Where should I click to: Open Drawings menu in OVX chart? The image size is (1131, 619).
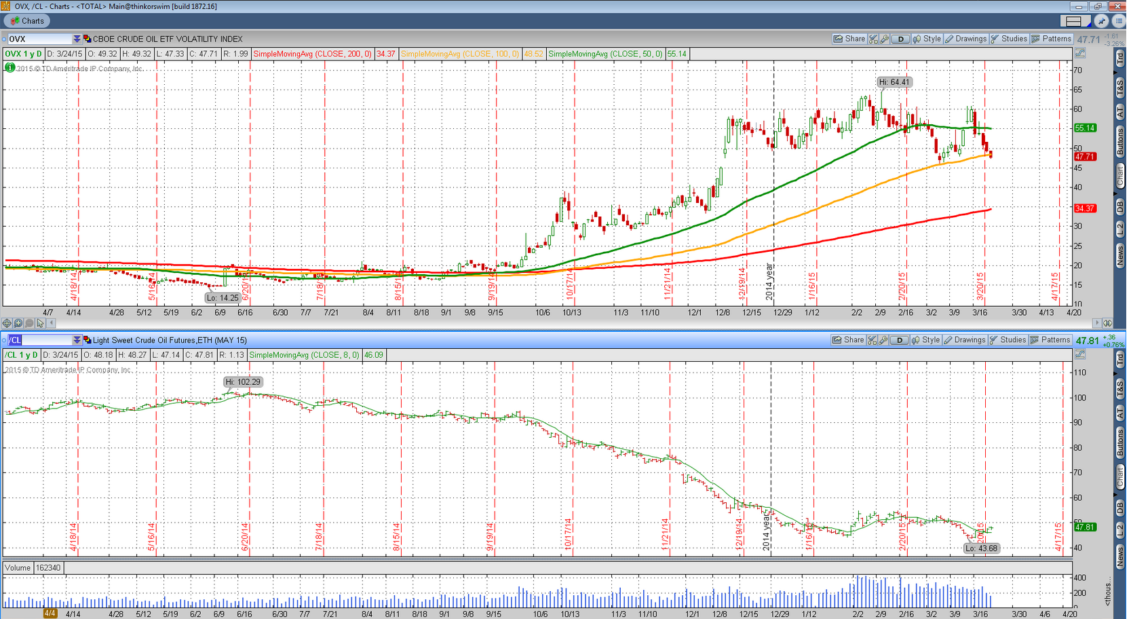click(965, 39)
